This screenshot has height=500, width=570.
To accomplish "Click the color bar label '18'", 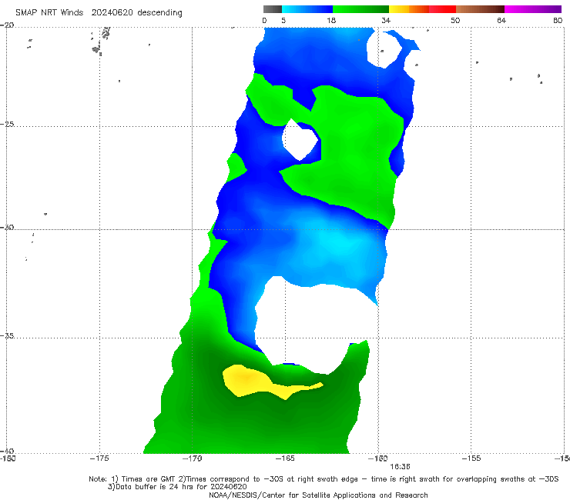I will tap(331, 20).
